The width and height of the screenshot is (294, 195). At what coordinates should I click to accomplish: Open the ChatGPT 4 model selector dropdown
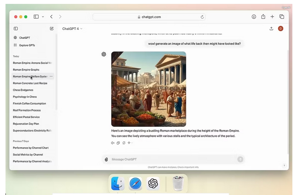pos(72,29)
